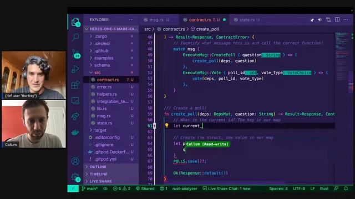Click create_poll in the breadcrumb

207,29
